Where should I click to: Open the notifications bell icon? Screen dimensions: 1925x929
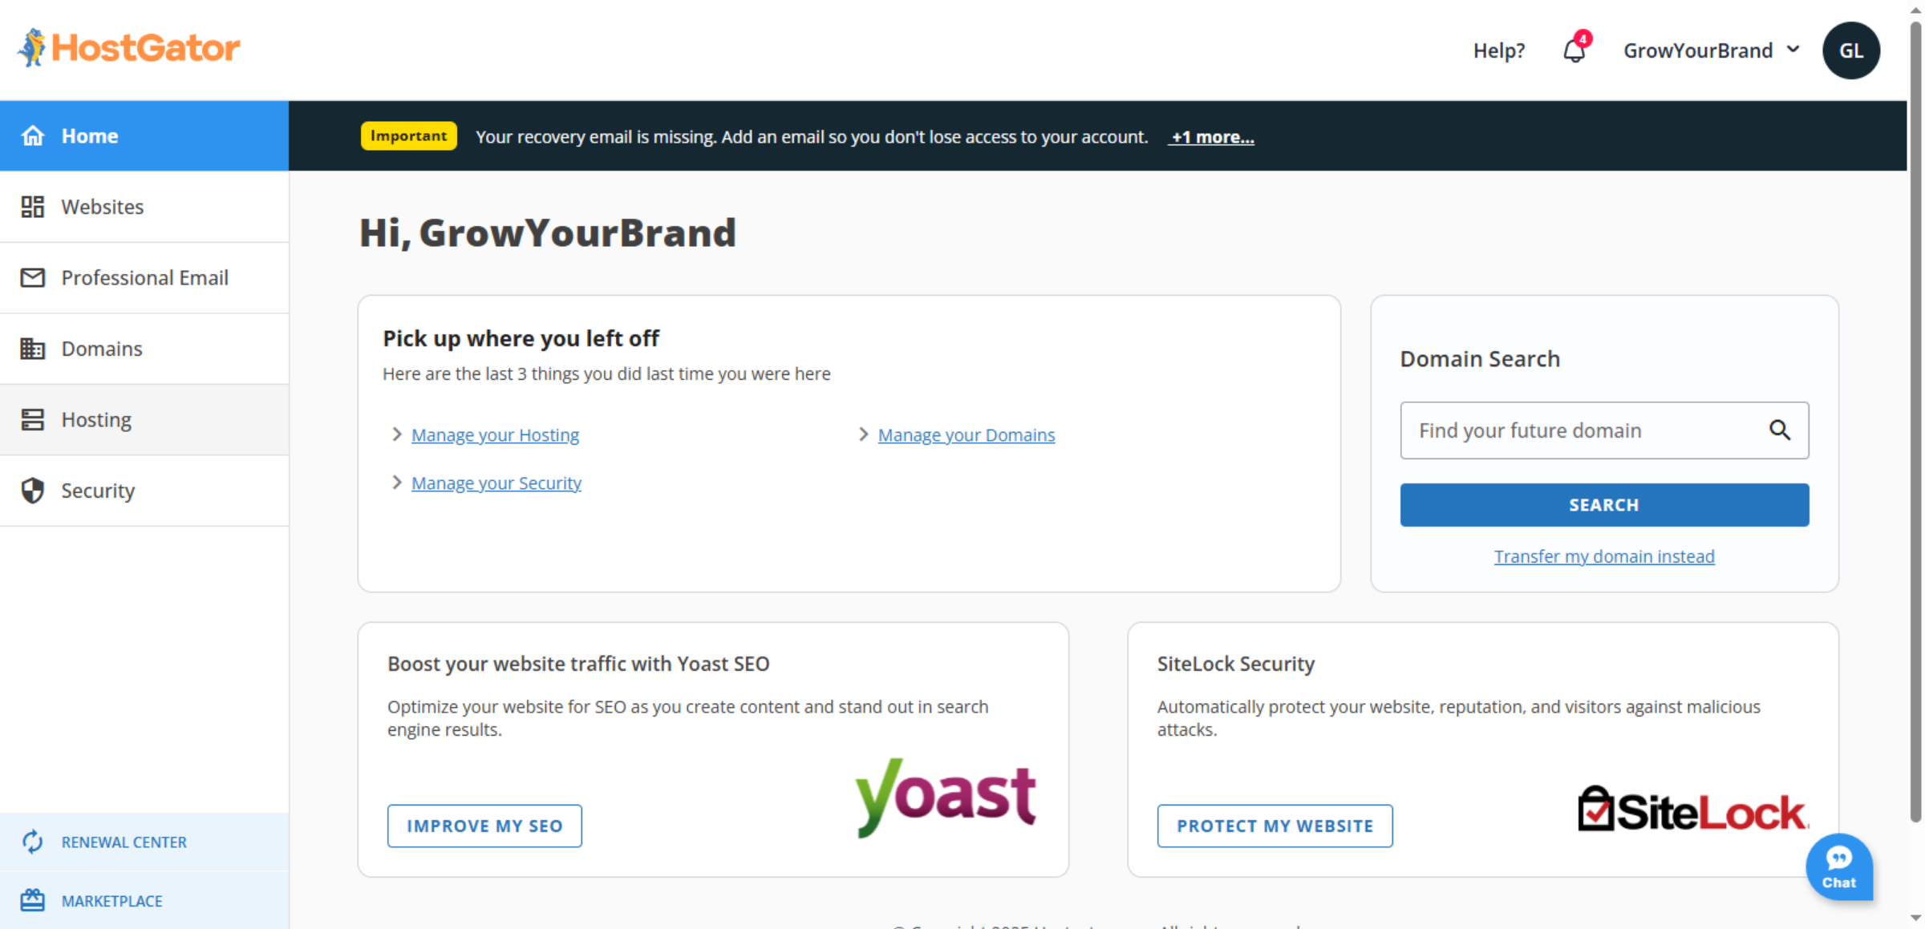[1574, 50]
